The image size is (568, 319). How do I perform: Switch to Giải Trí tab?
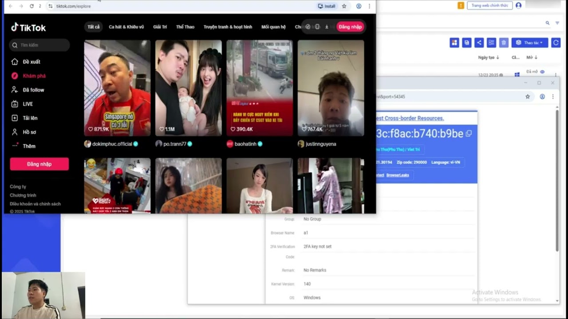click(160, 27)
